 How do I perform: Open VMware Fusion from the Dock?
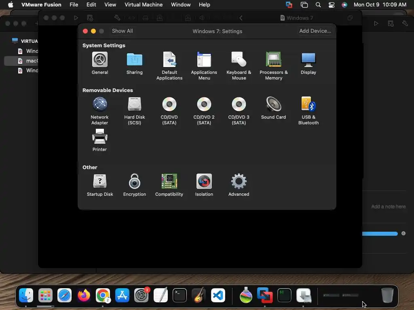pyautogui.click(x=265, y=295)
